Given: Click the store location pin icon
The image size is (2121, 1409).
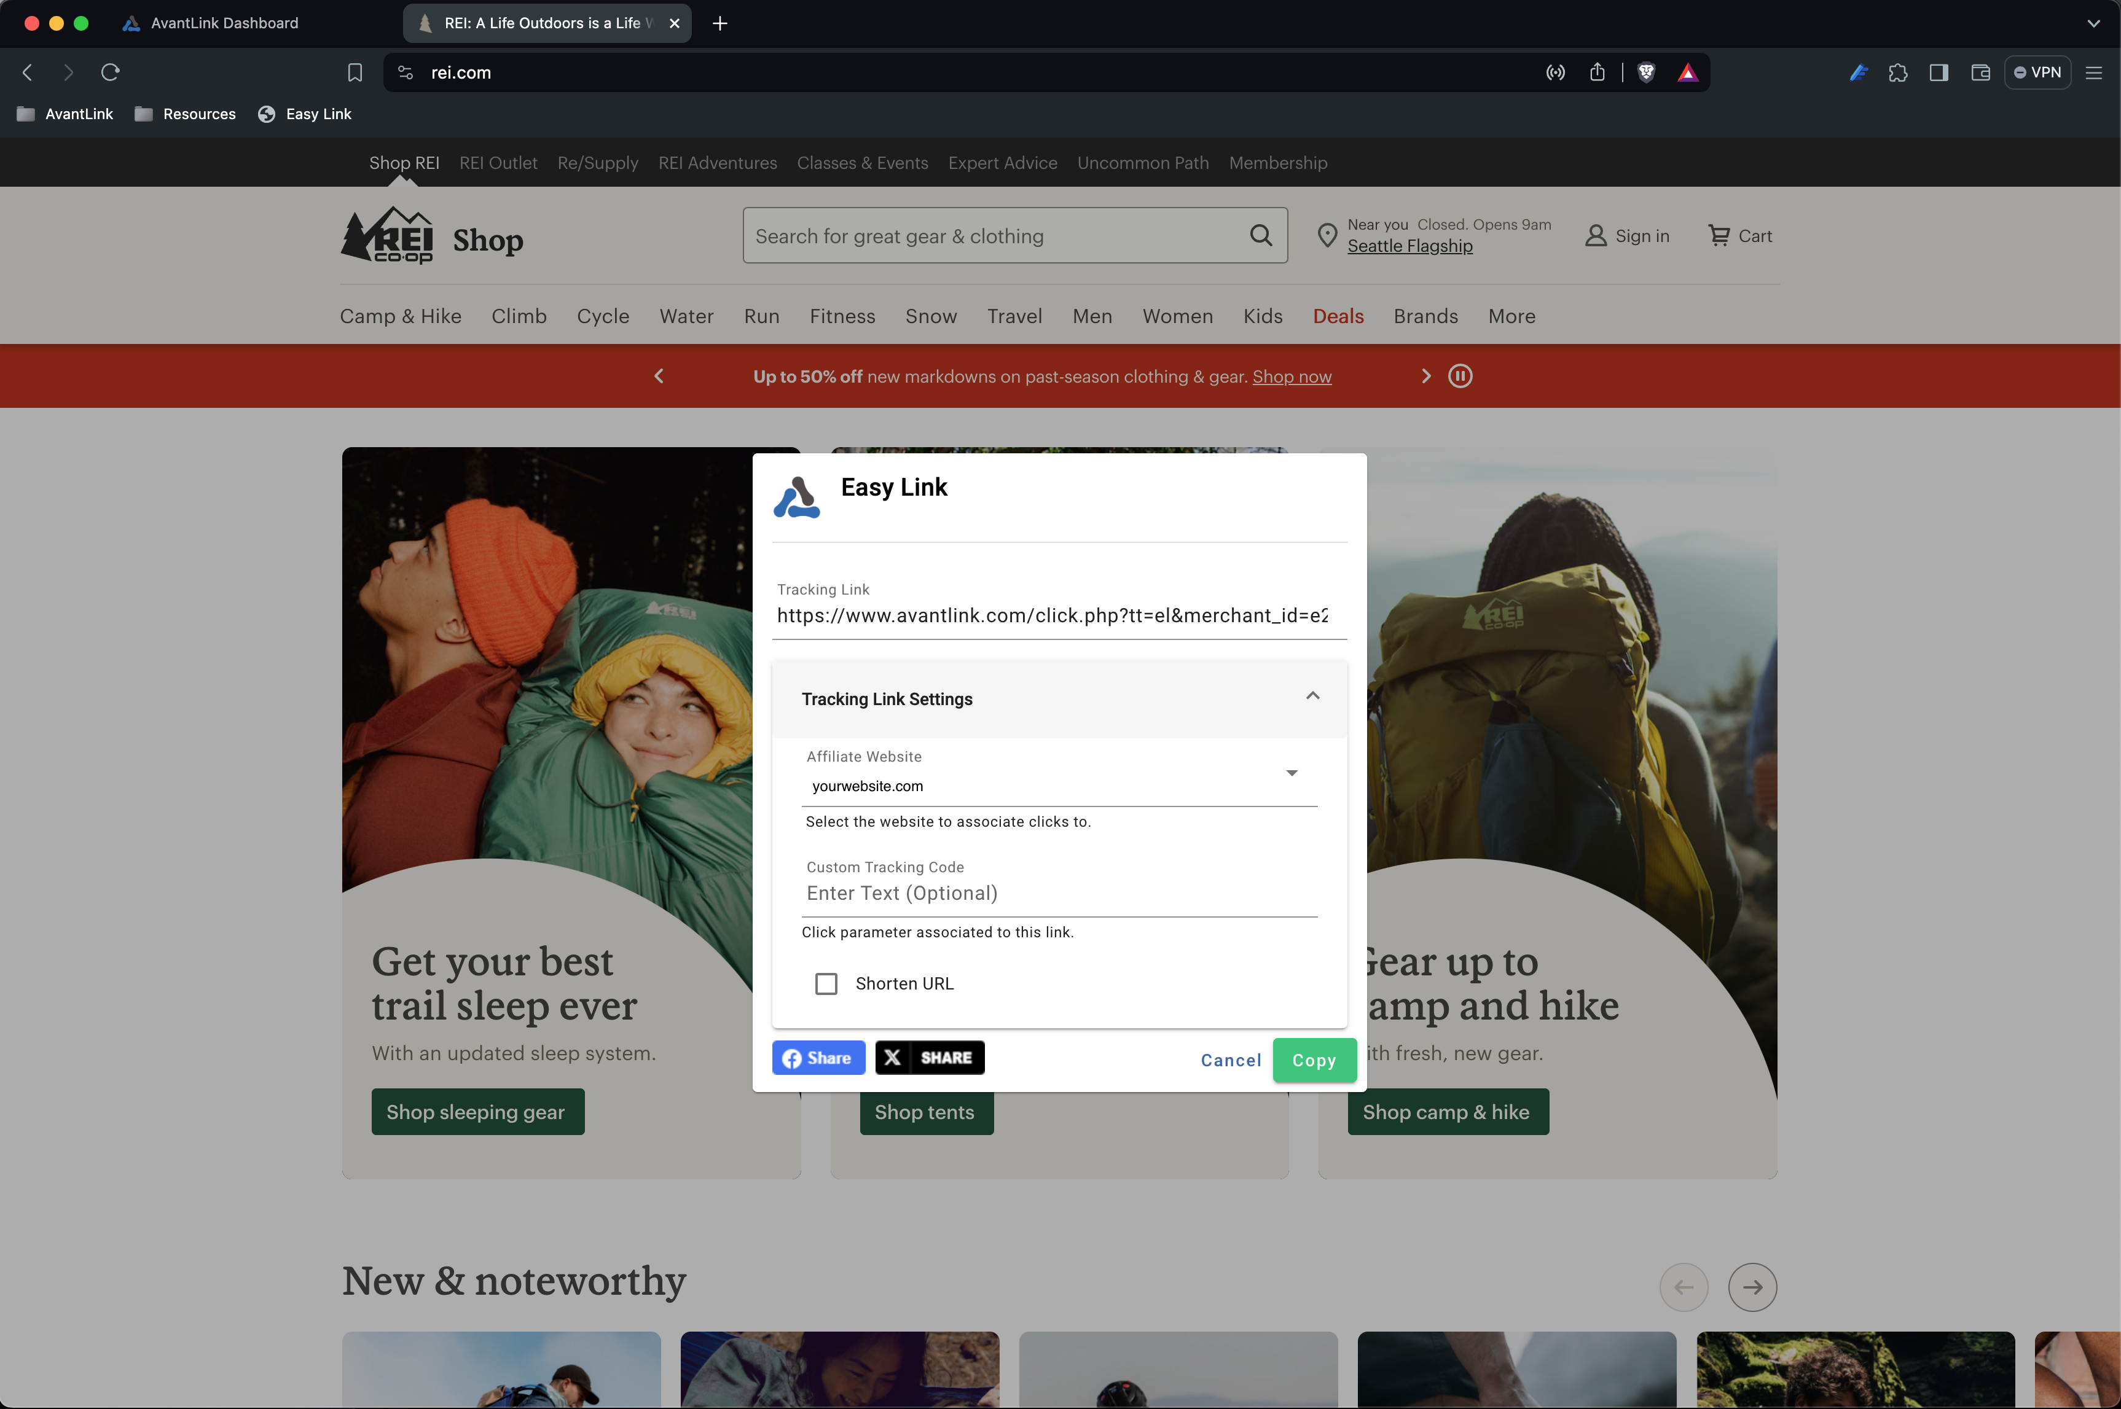Looking at the screenshot, I should click(x=1327, y=235).
